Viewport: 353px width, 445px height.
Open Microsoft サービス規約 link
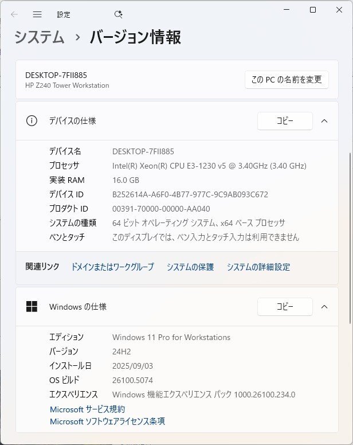pyautogui.click(x=87, y=409)
